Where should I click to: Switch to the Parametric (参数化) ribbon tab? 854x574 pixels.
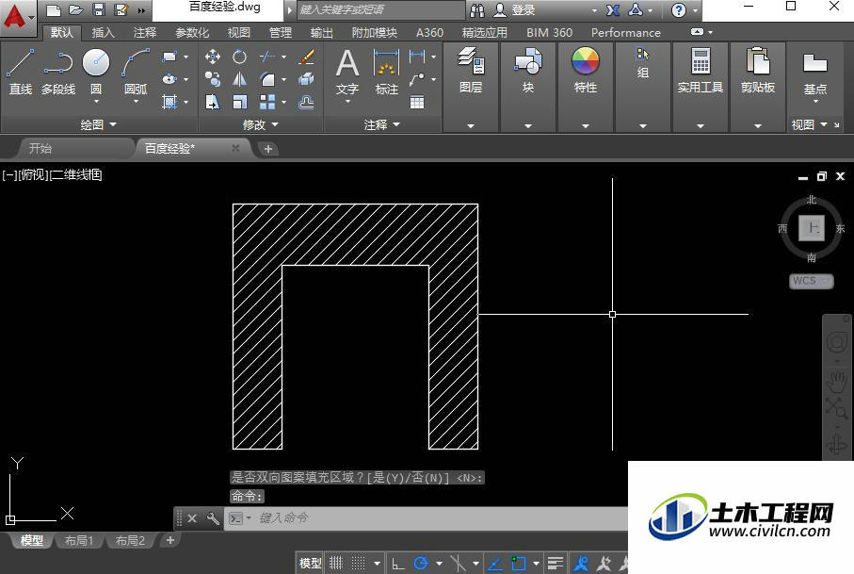[x=192, y=33]
